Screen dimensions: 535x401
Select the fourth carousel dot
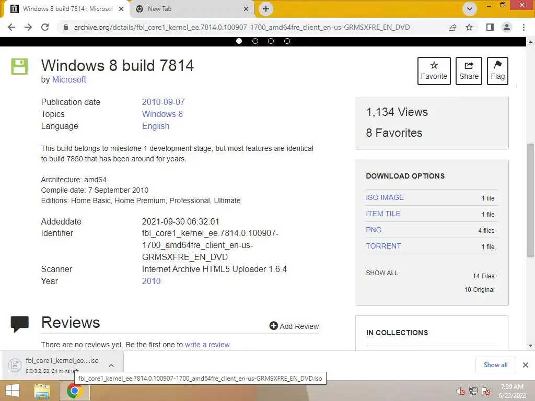[287, 41]
